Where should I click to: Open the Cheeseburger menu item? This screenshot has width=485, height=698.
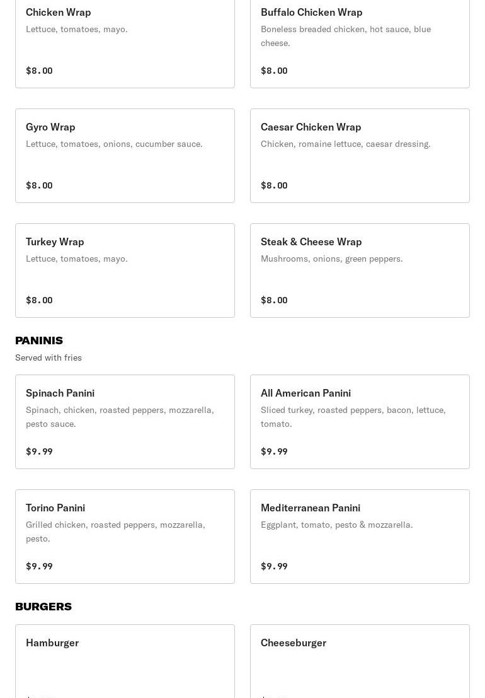(x=360, y=661)
